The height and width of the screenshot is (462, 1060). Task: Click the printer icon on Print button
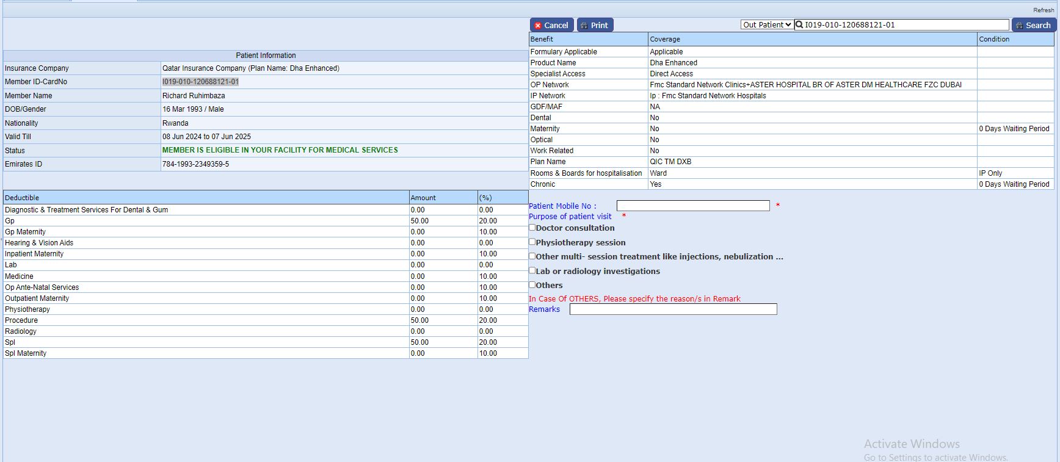(584, 26)
